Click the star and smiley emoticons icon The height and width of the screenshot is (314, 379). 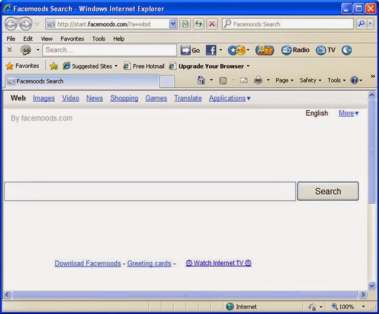[x=237, y=51]
